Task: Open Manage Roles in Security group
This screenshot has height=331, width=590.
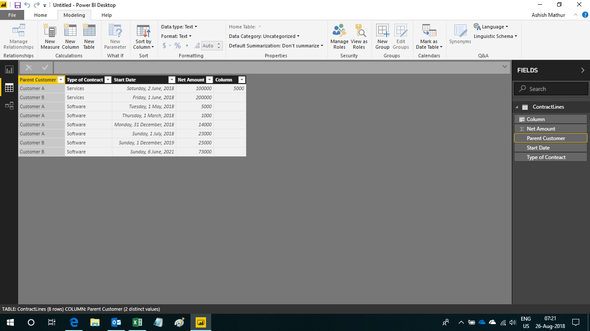Action: point(339,37)
